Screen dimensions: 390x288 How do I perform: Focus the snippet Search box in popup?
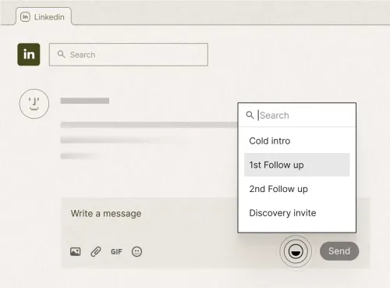(297, 115)
